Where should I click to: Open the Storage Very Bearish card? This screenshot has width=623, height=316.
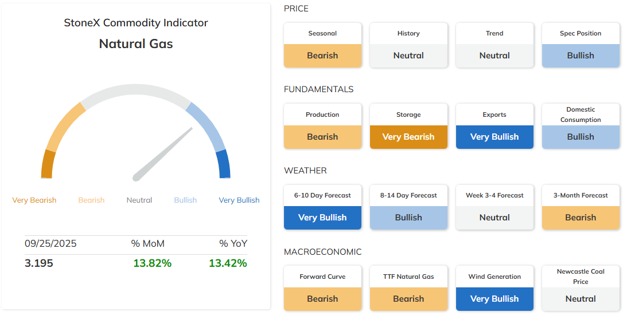[408, 127]
